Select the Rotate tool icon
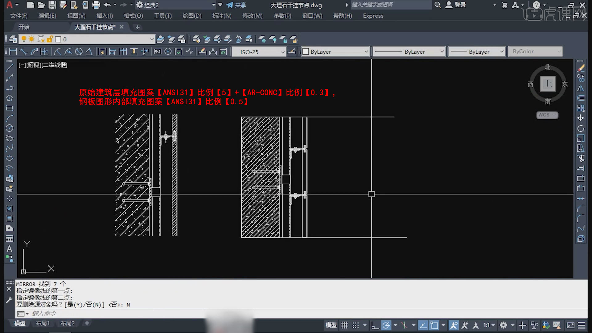Image resolution: width=592 pixels, height=333 pixels. pyautogui.click(x=581, y=128)
